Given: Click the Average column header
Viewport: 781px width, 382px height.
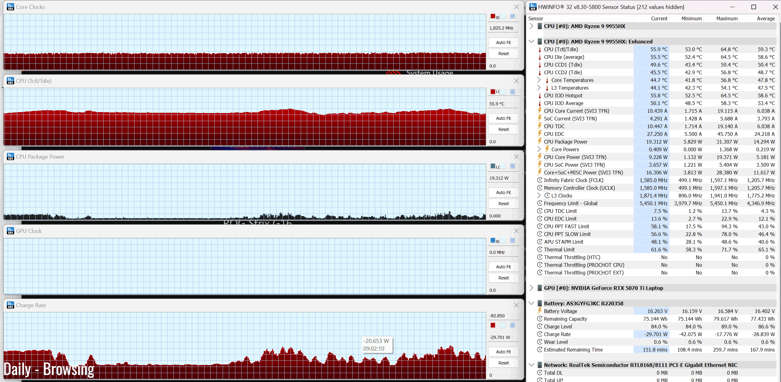Looking at the screenshot, I should 765,18.
